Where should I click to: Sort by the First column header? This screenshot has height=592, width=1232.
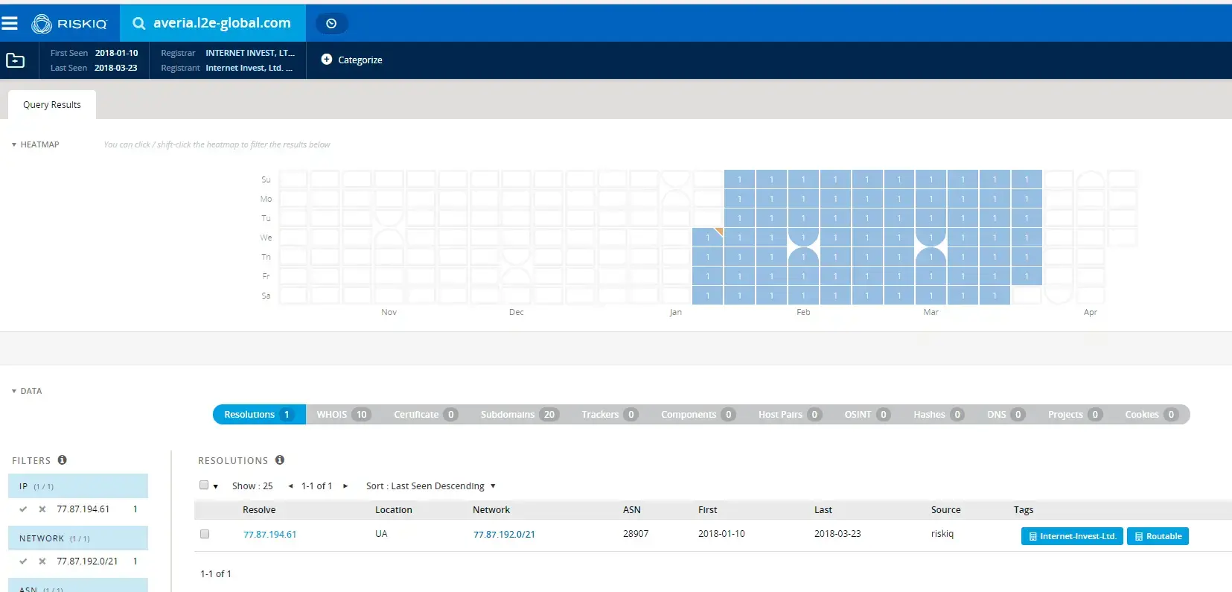click(x=708, y=510)
